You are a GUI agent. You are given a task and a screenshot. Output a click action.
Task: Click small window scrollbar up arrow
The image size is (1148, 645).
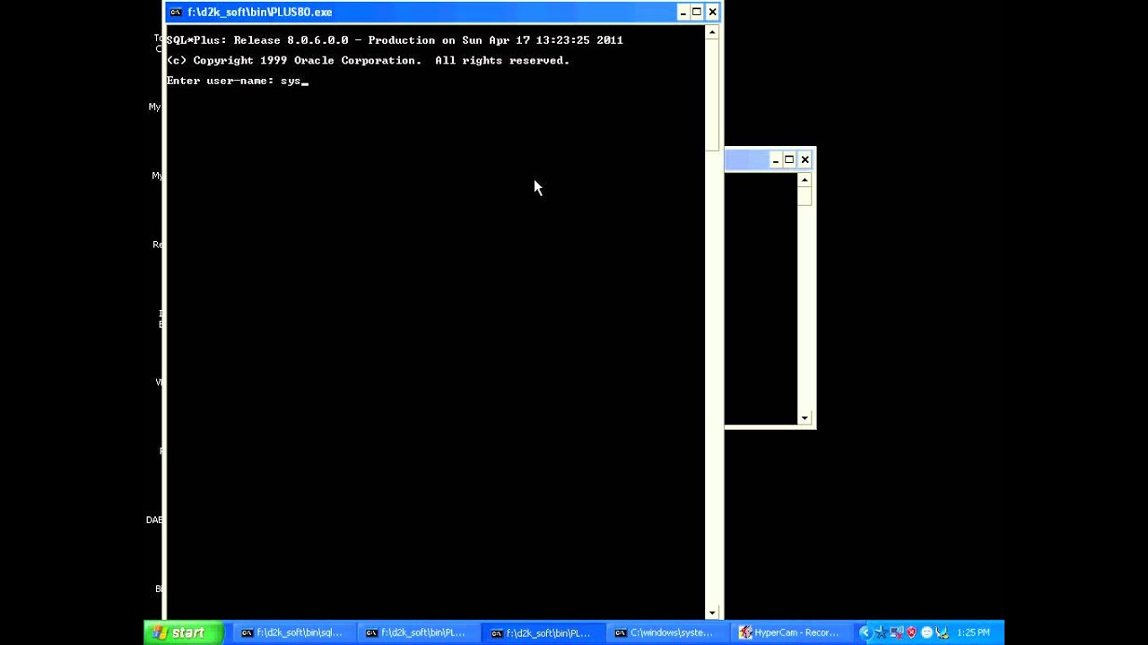coord(804,180)
